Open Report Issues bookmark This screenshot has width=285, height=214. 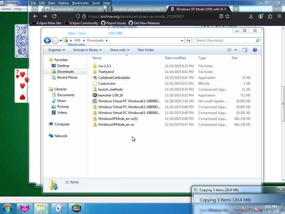point(114,23)
